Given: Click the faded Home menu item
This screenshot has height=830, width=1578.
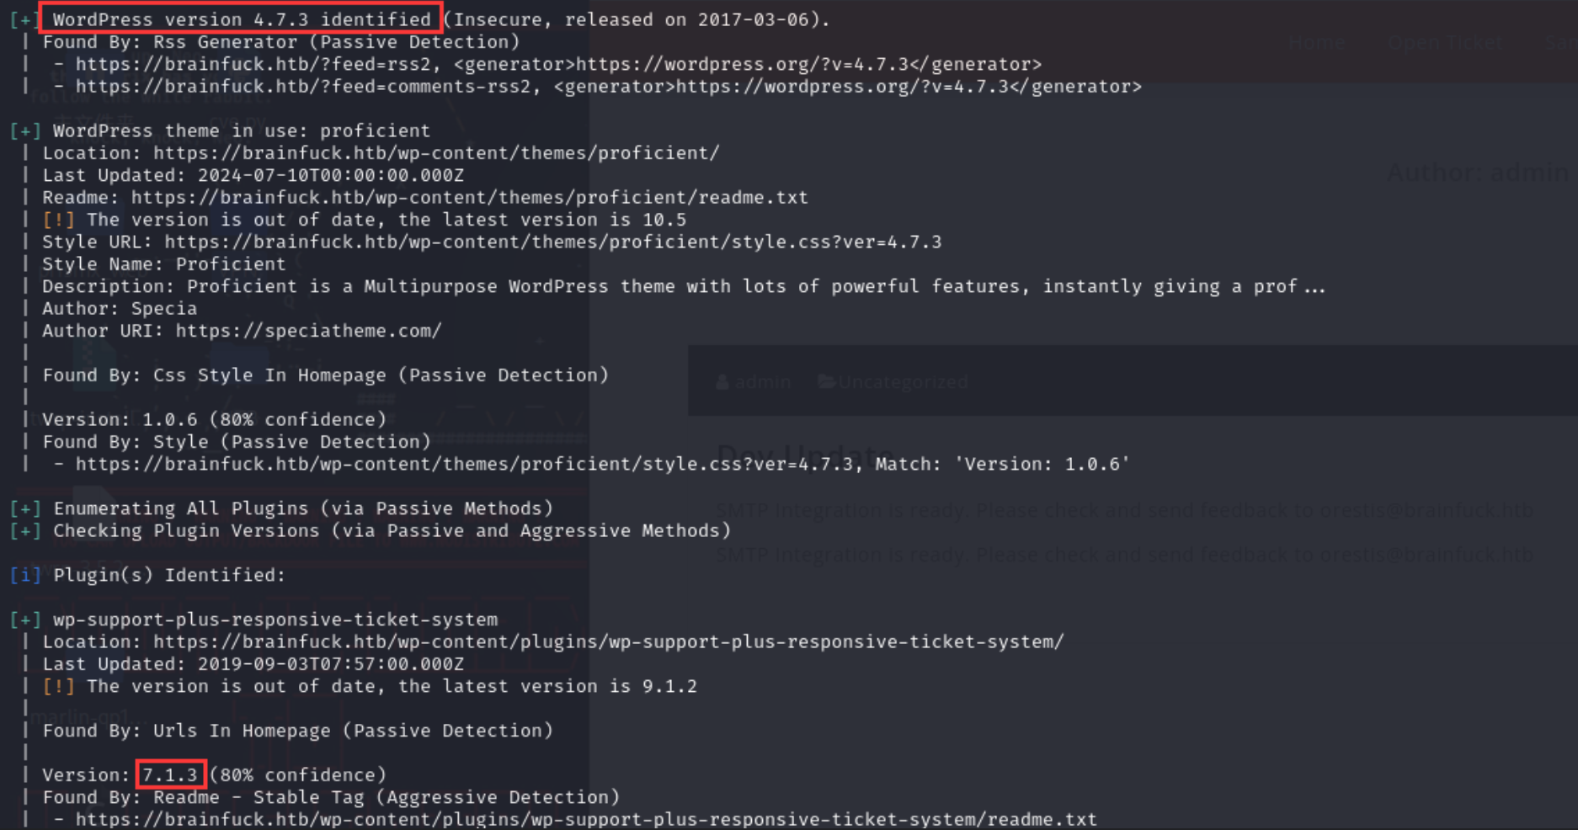Looking at the screenshot, I should pyautogui.click(x=1316, y=42).
